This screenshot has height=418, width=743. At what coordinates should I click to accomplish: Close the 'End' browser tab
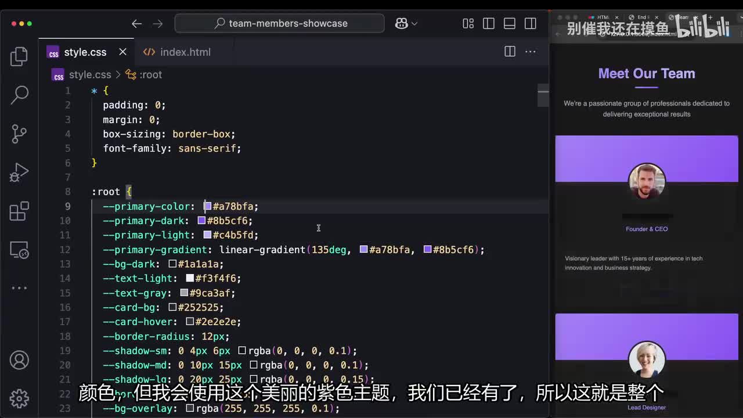[658, 17]
